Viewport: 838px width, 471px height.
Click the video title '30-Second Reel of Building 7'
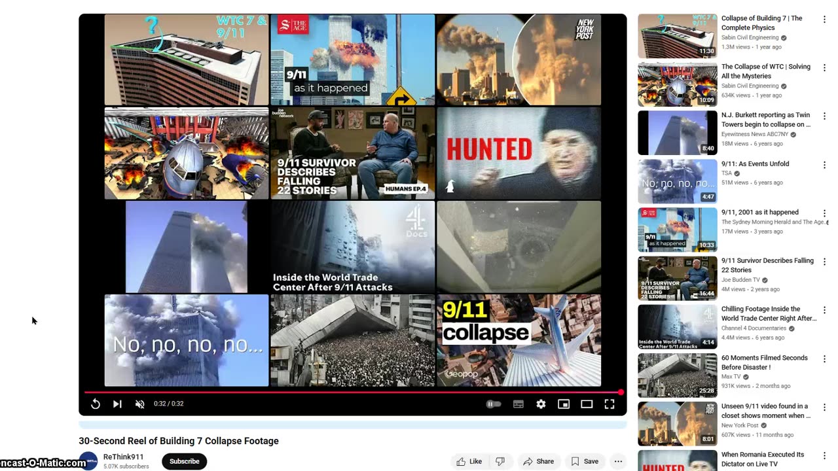coord(179,441)
